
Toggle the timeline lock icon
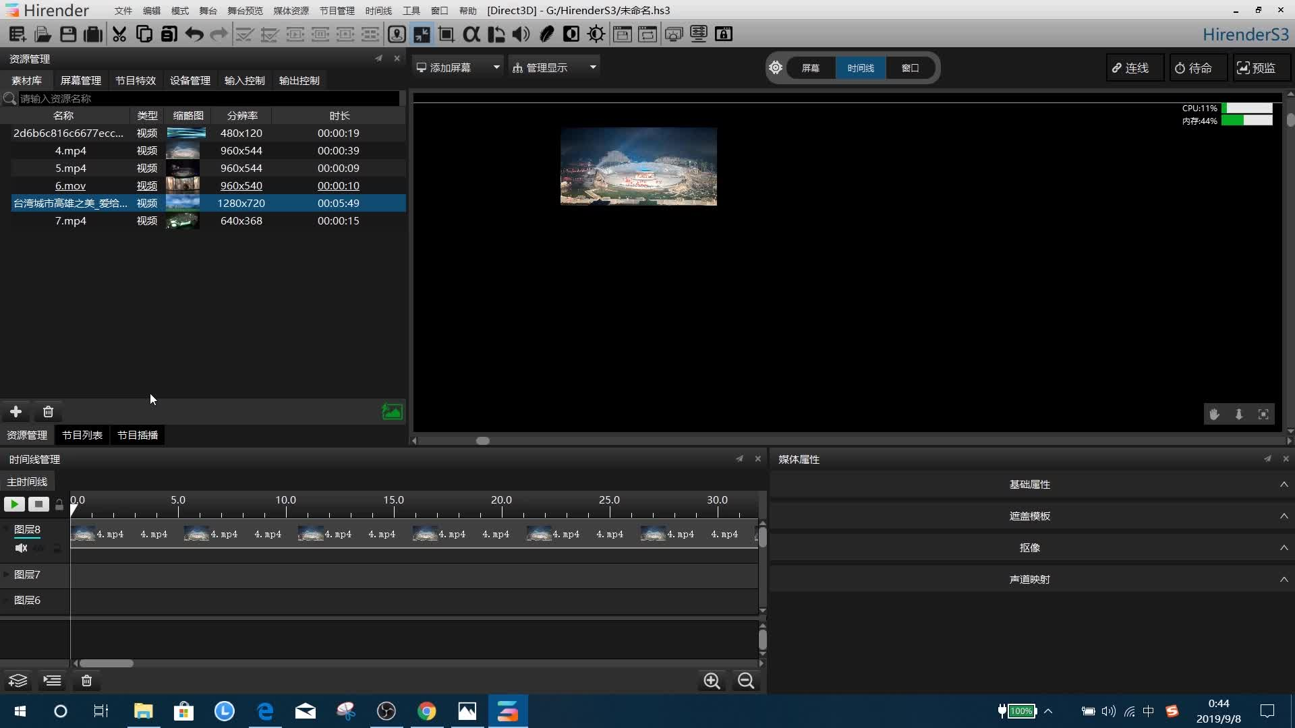[59, 505]
